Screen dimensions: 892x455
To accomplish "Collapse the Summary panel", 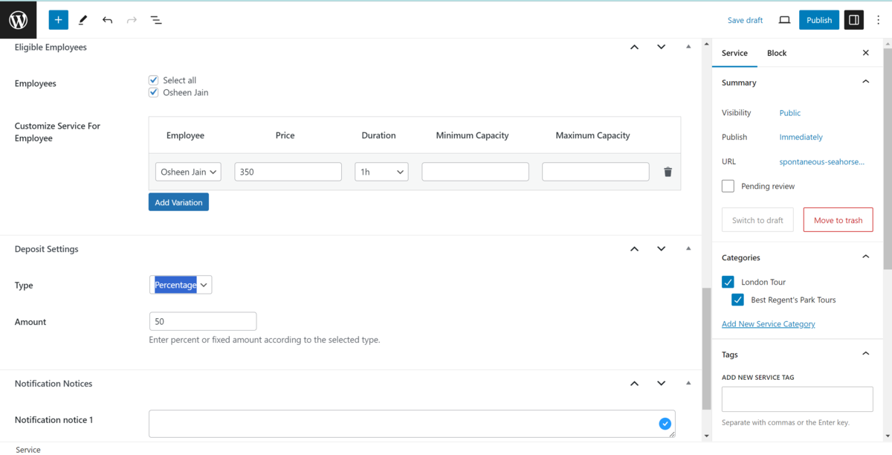I will pos(865,83).
